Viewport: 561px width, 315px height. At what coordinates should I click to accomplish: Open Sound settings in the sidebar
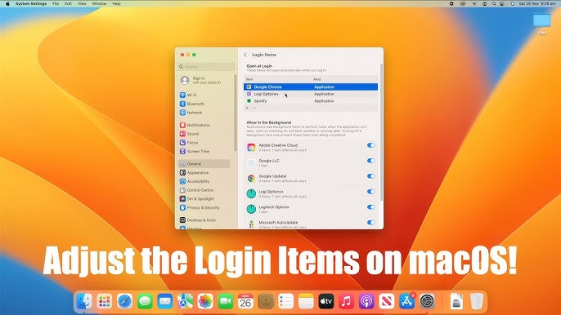point(189,134)
